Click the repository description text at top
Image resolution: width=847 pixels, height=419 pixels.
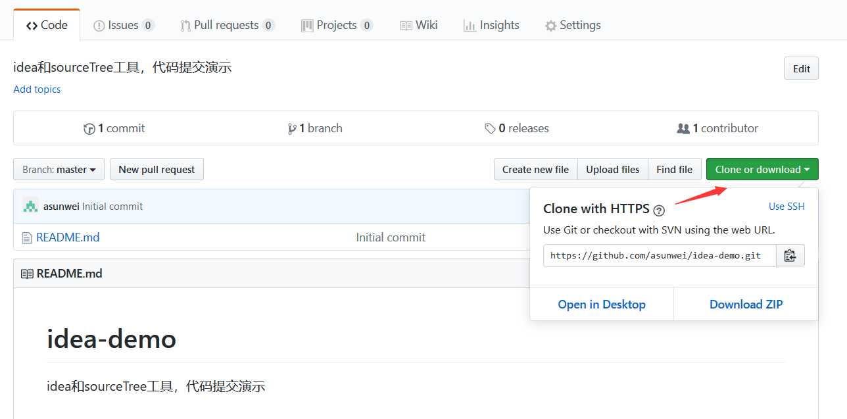[122, 67]
